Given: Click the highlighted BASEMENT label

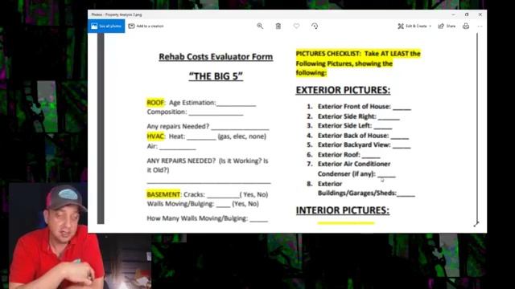Looking at the screenshot, I should 163,194.
